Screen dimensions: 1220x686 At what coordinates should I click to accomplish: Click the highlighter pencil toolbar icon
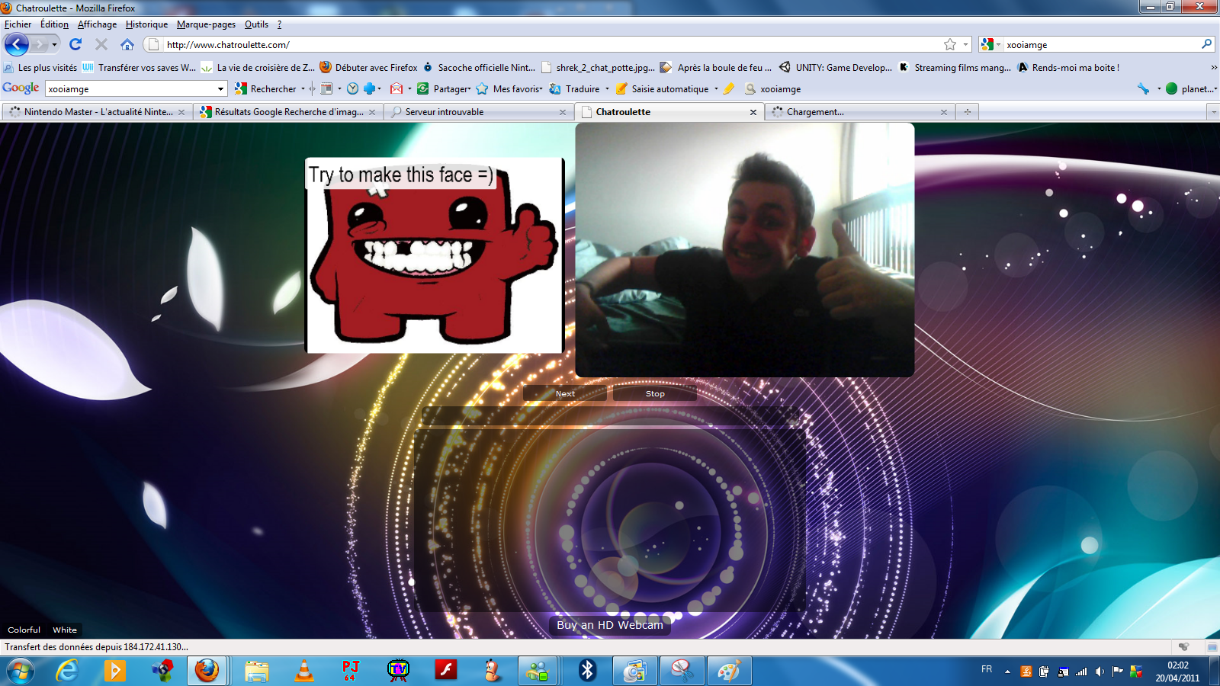click(729, 88)
